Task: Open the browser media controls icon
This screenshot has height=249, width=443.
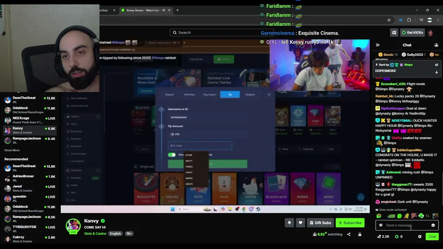Action: (x=421, y=20)
